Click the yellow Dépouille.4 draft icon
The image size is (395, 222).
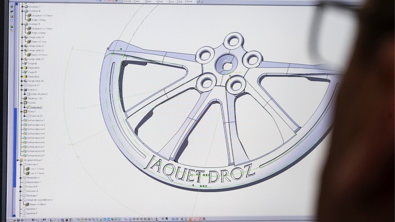[x=25, y=68]
